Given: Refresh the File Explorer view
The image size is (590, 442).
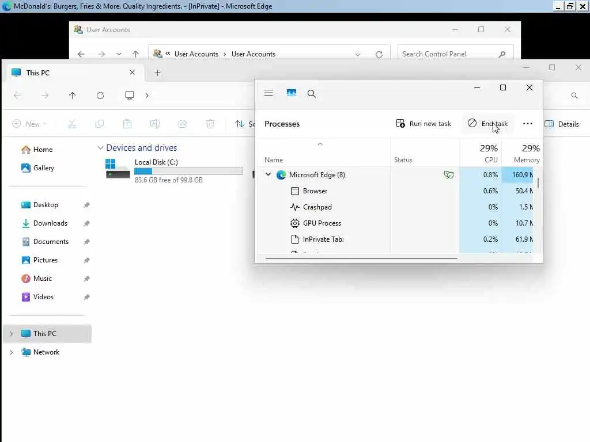Looking at the screenshot, I should (x=100, y=96).
